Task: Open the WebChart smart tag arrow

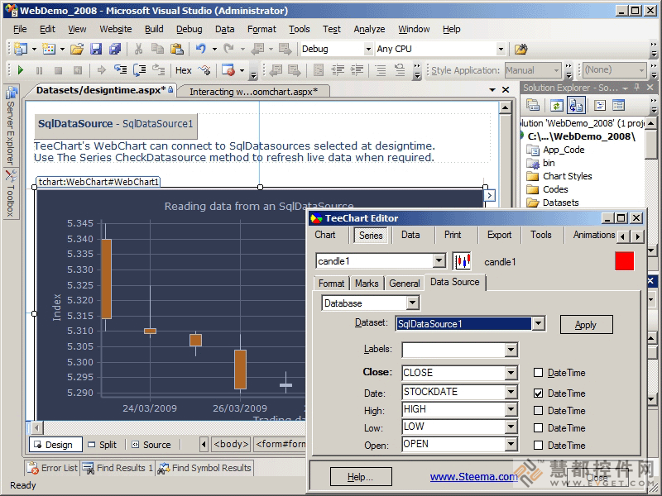Action: tap(489, 195)
